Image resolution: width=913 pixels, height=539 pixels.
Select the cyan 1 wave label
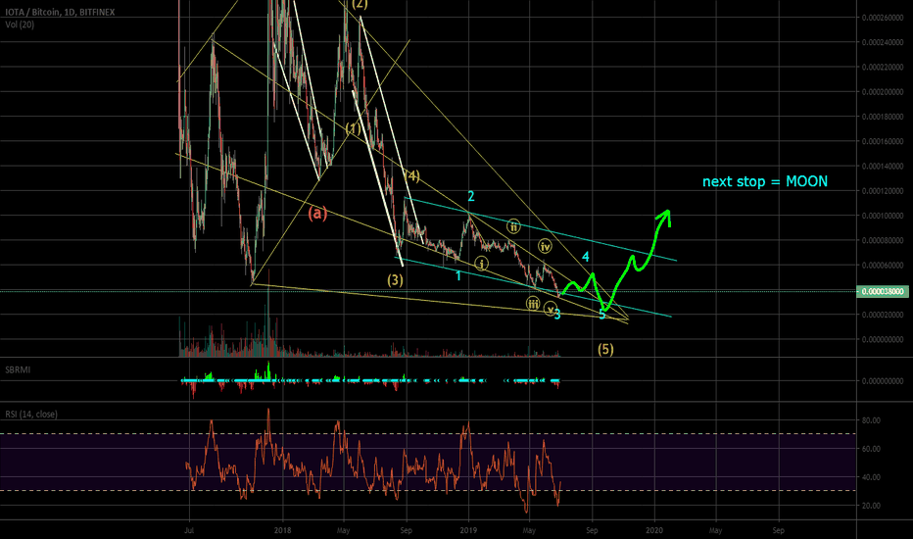(458, 276)
